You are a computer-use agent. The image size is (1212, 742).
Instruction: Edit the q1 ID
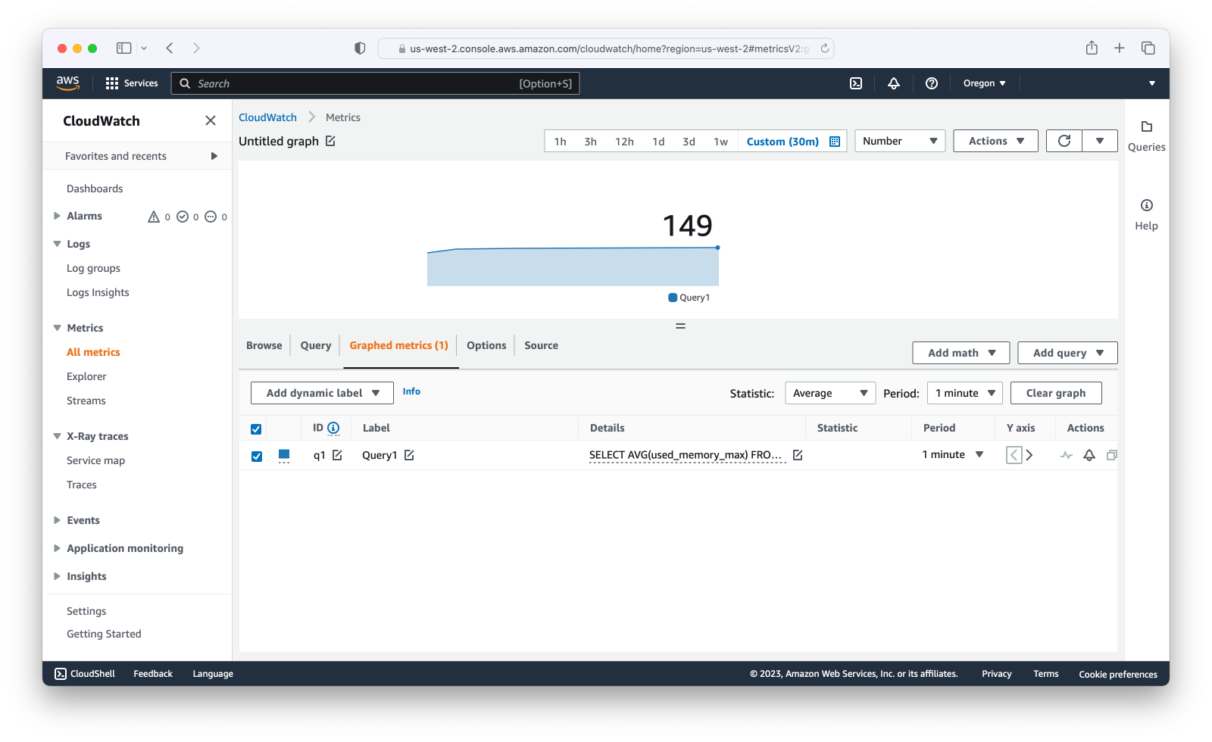[x=337, y=455]
